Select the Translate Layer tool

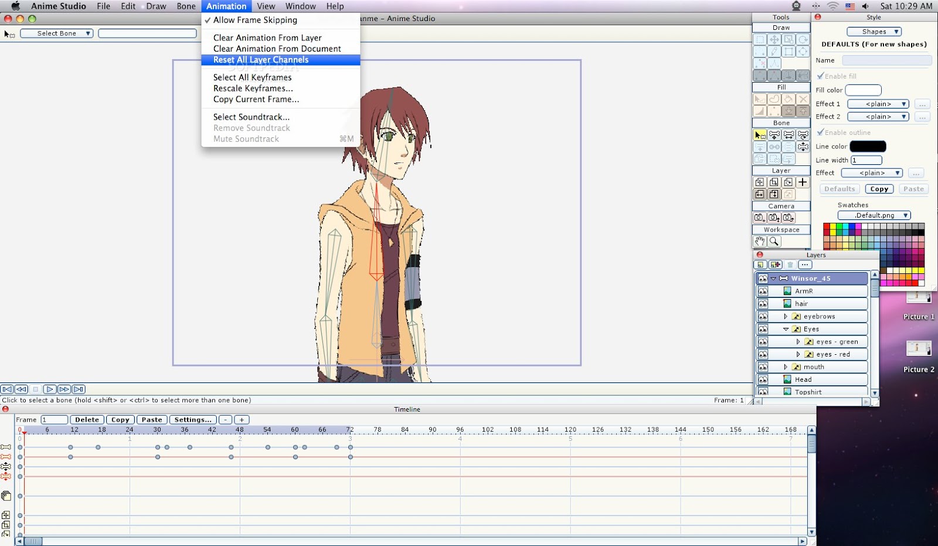760,182
